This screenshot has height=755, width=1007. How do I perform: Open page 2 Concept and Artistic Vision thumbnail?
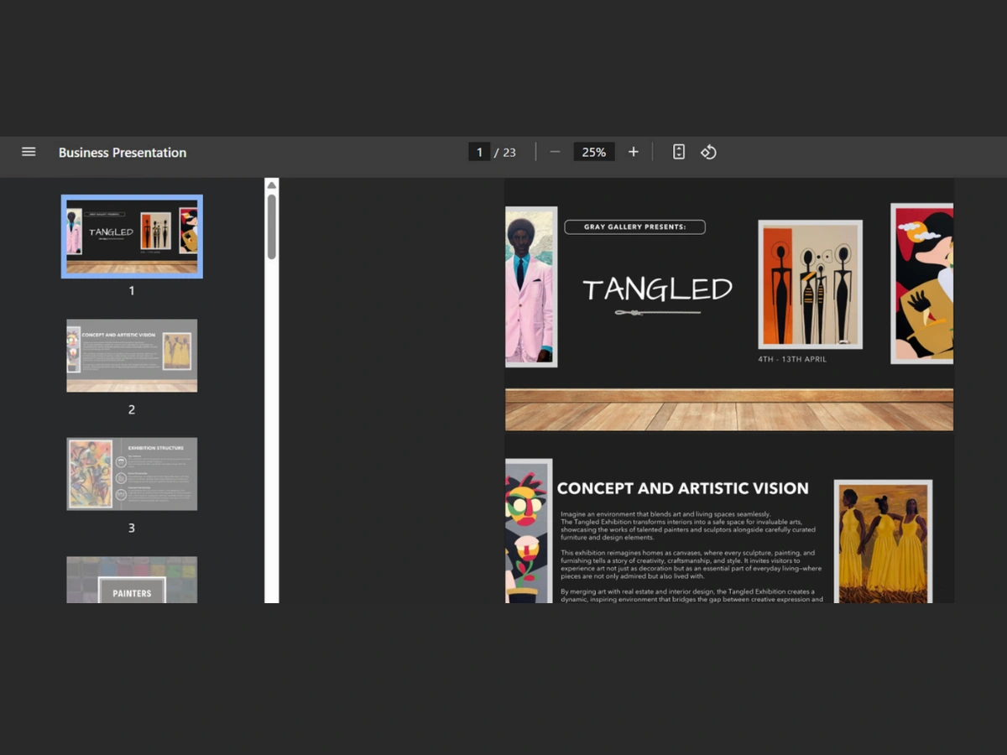[x=132, y=356]
